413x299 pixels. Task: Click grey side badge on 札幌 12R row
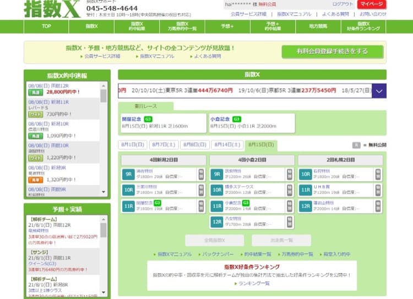[x=378, y=206]
